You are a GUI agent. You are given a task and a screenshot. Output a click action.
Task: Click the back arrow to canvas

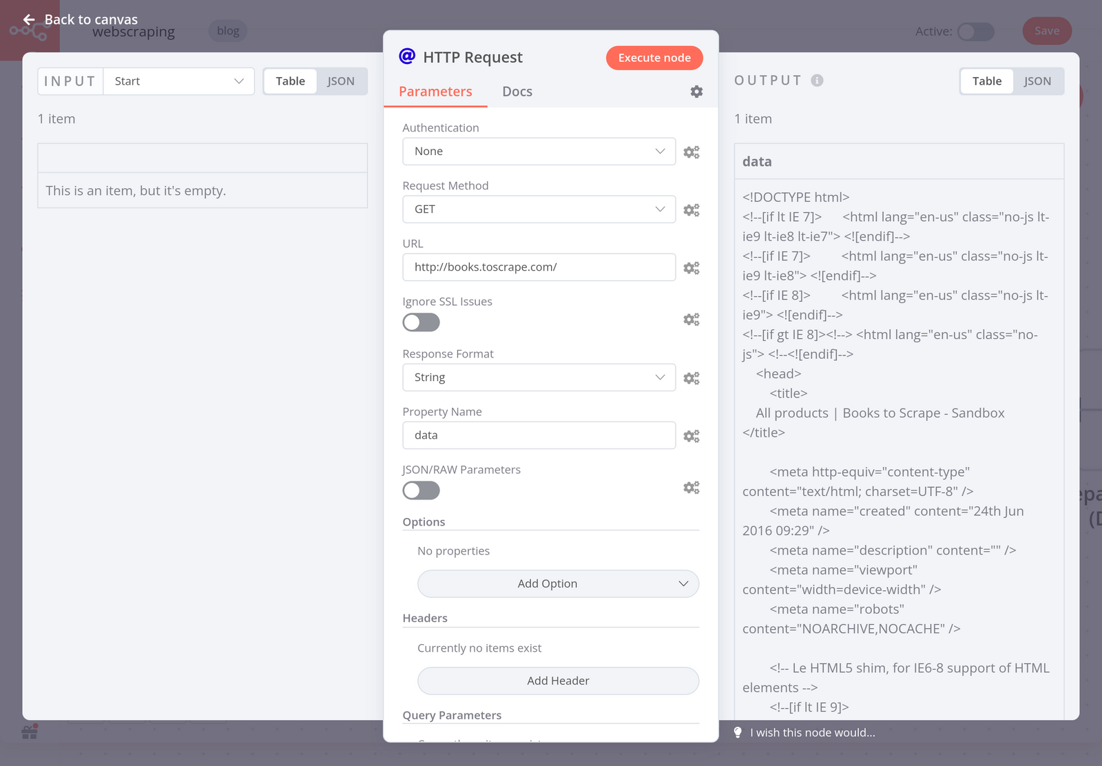29,19
